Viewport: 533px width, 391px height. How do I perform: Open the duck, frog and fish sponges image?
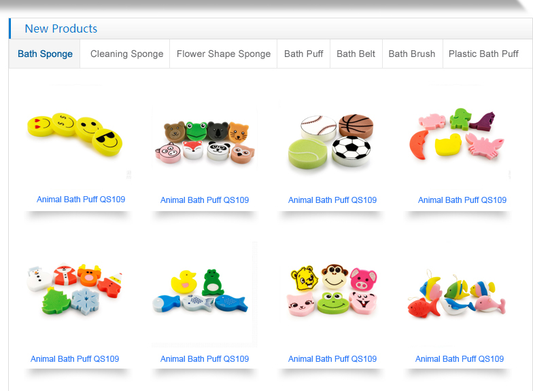(205, 294)
